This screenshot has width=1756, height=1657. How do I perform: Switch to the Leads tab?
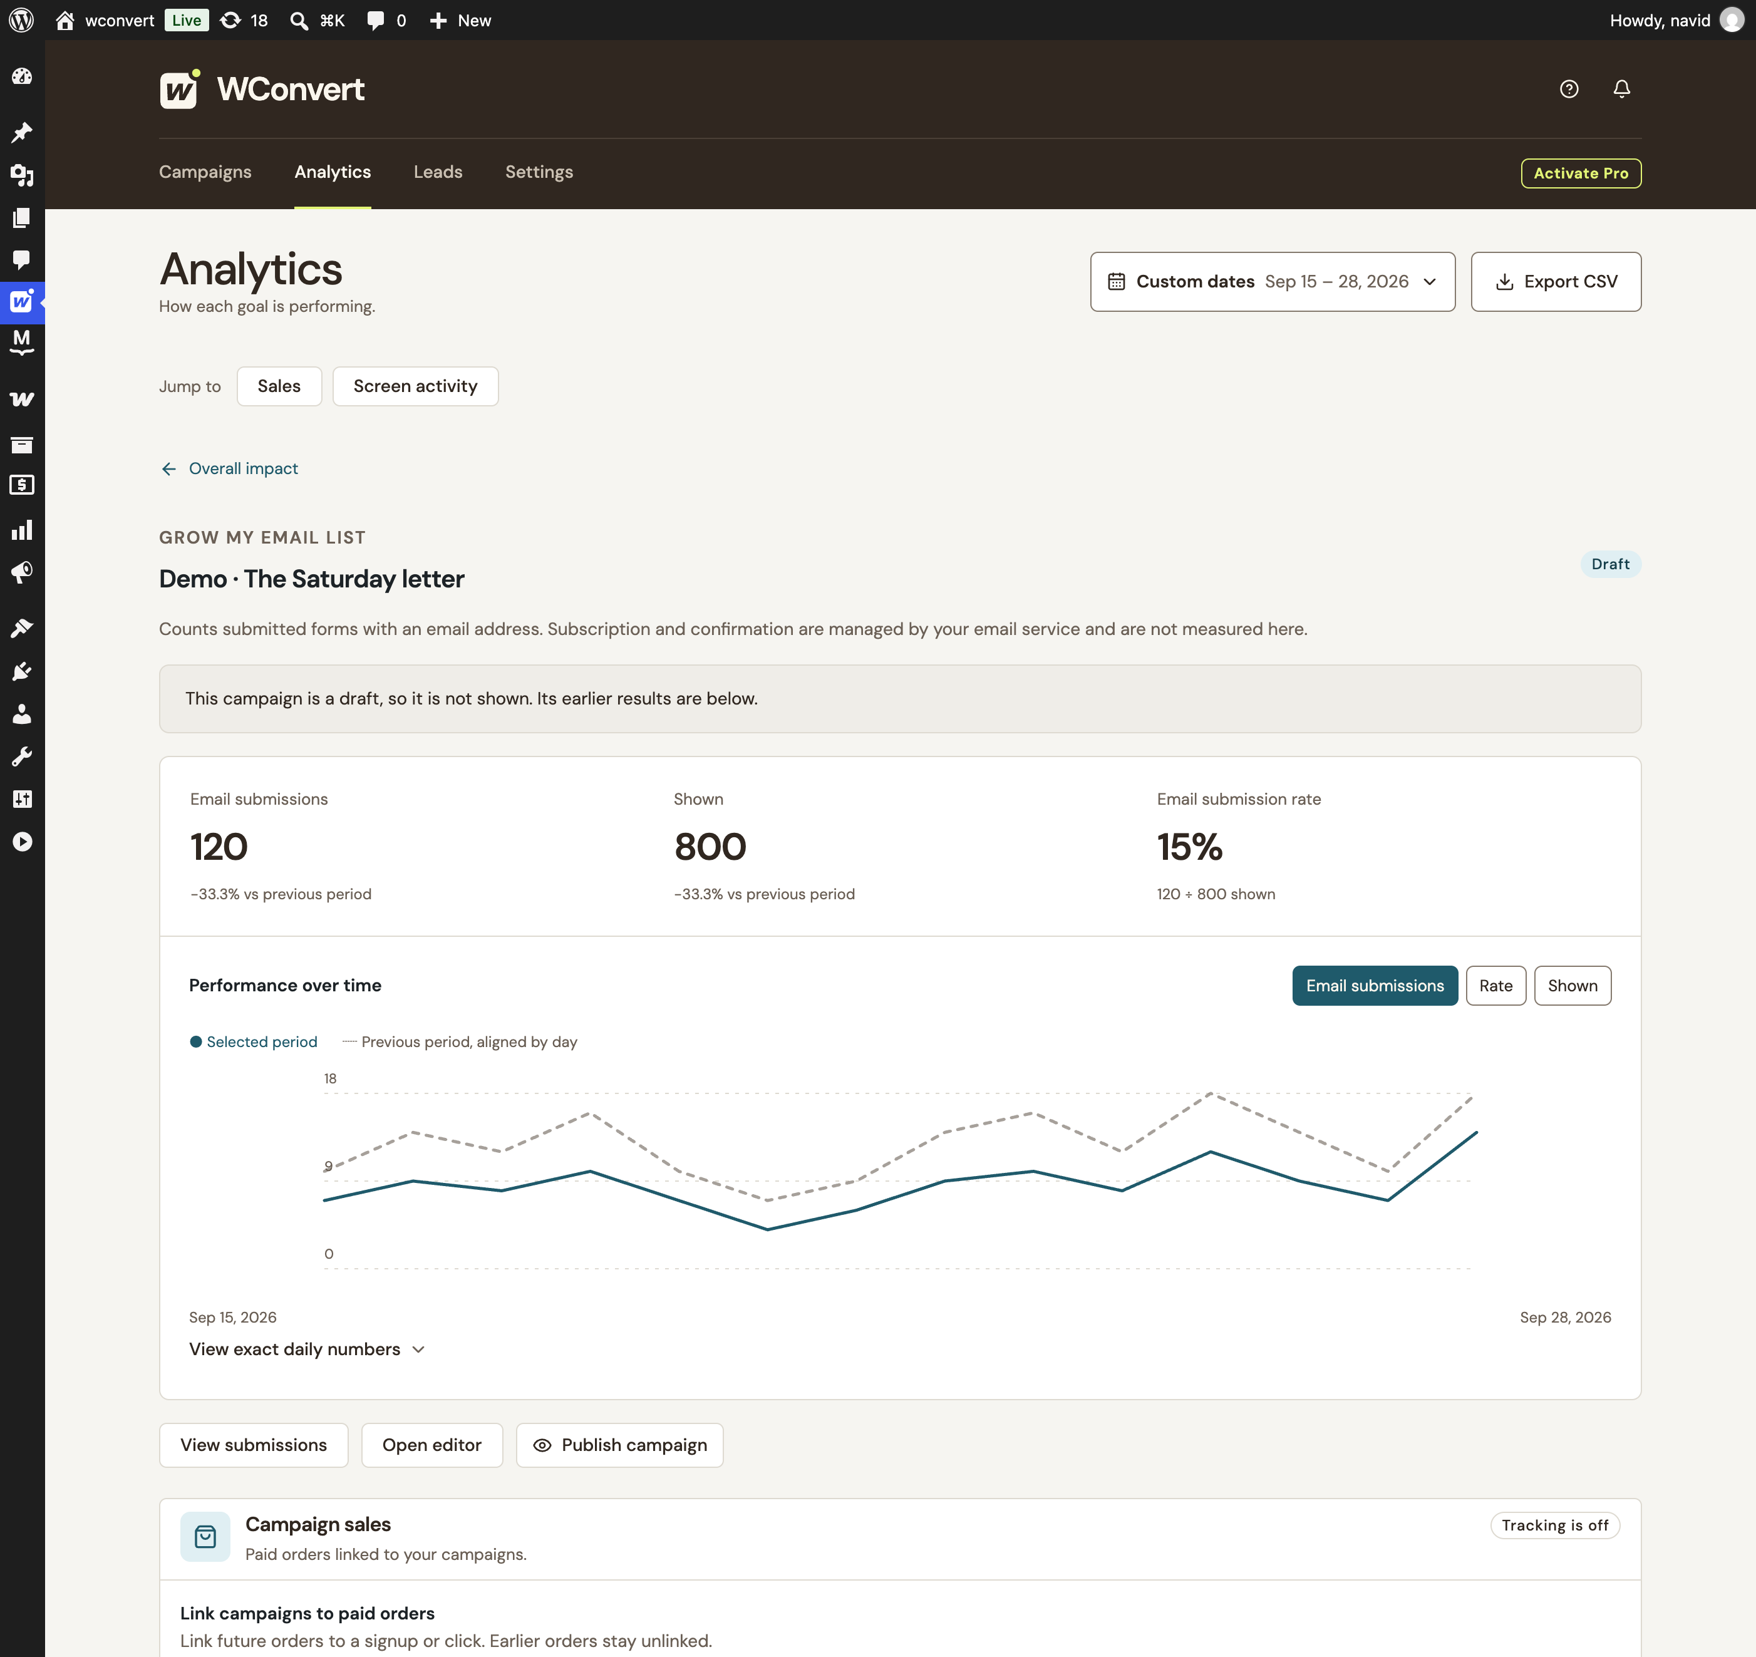(x=438, y=172)
